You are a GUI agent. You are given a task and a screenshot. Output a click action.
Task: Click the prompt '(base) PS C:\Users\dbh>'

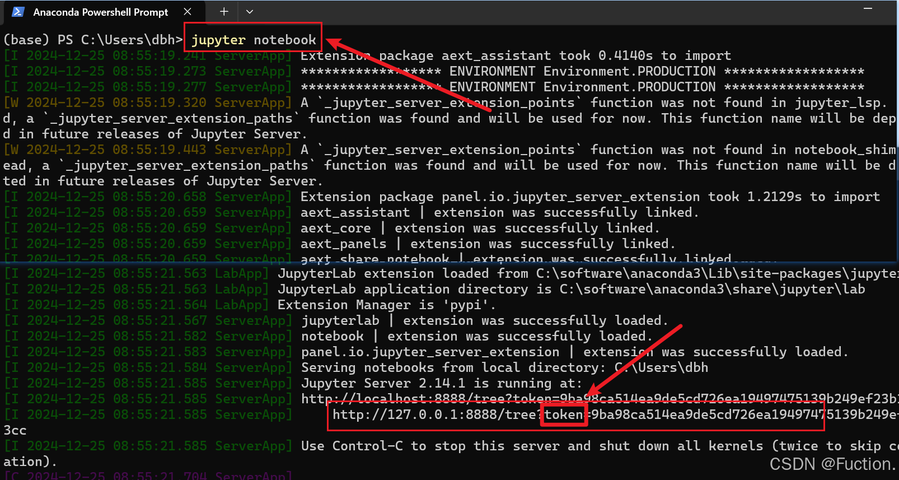click(x=93, y=40)
